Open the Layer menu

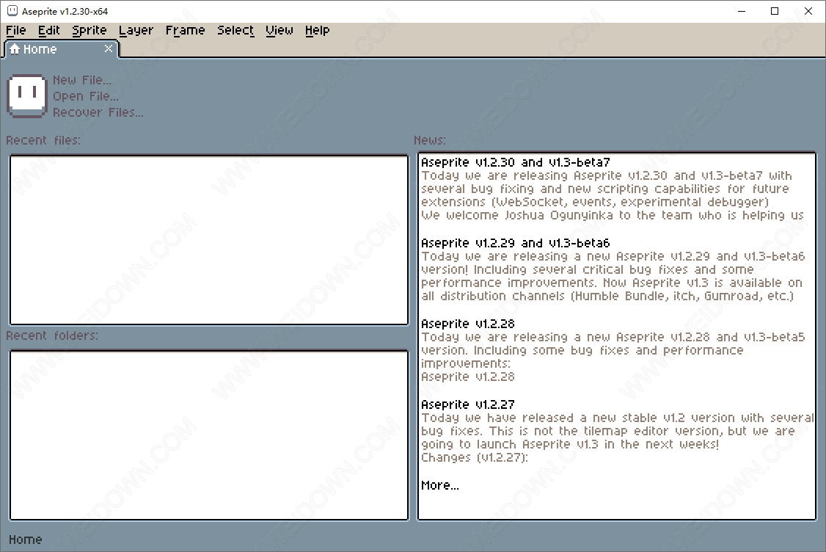coord(136,31)
